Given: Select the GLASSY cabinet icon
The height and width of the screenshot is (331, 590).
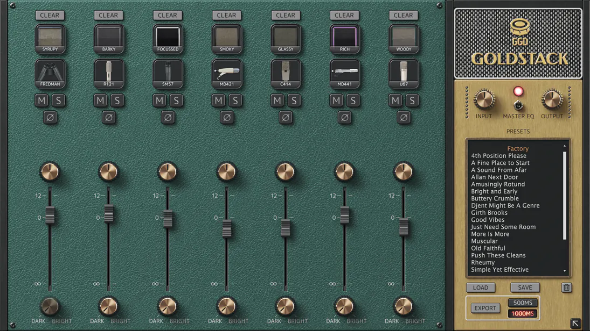Looking at the screenshot, I should (286, 38).
